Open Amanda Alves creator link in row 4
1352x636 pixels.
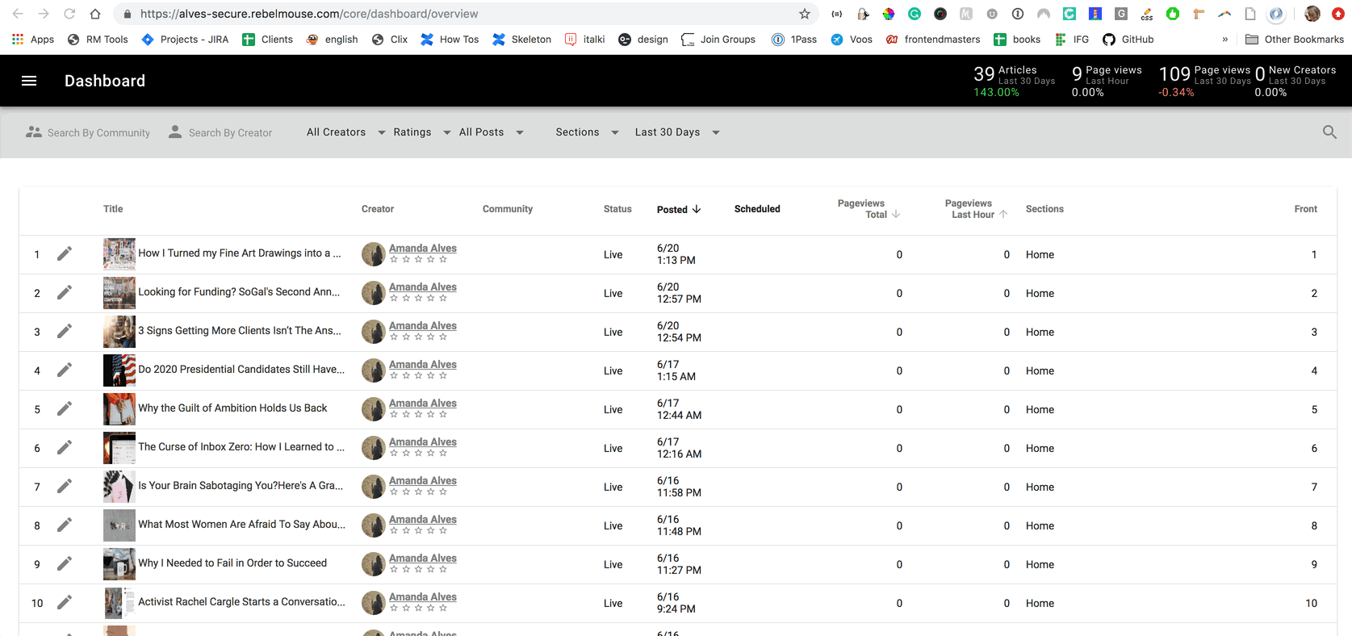(422, 365)
